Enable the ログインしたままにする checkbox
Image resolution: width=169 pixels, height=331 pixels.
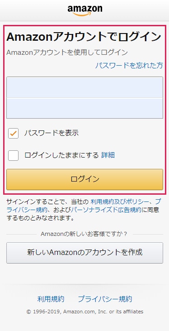13,156
